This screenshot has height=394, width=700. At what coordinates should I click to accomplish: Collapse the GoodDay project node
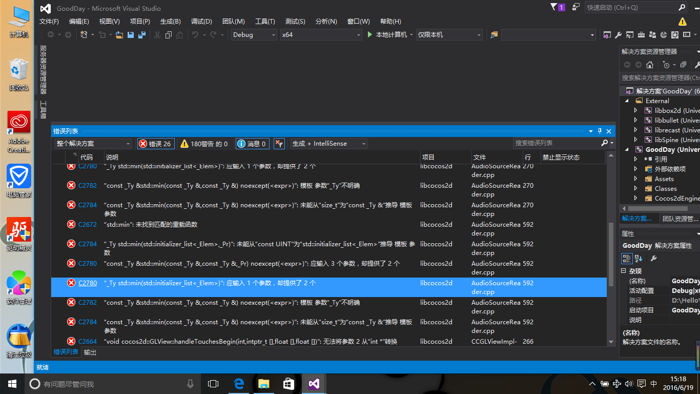pos(627,150)
